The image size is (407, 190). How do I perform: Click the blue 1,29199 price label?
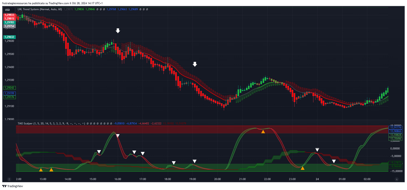(x=9, y=93)
